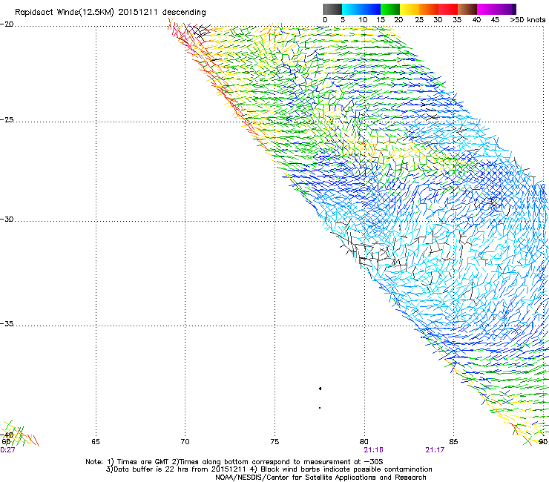Click the dark purple 45-50 knots legend swatch
The width and height of the screenshot is (549, 482).
[506, 9]
